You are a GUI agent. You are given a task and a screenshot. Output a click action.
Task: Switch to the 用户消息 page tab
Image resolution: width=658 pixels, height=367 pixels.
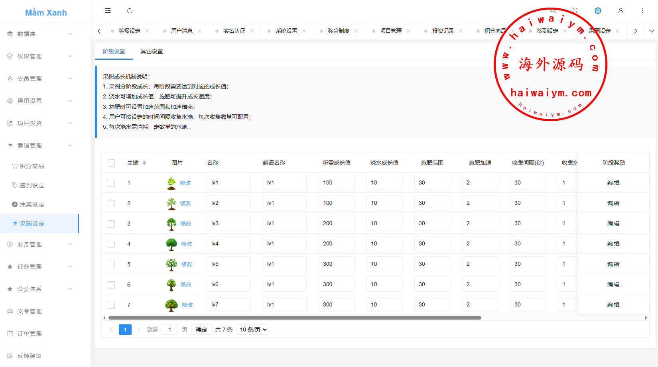pos(182,31)
